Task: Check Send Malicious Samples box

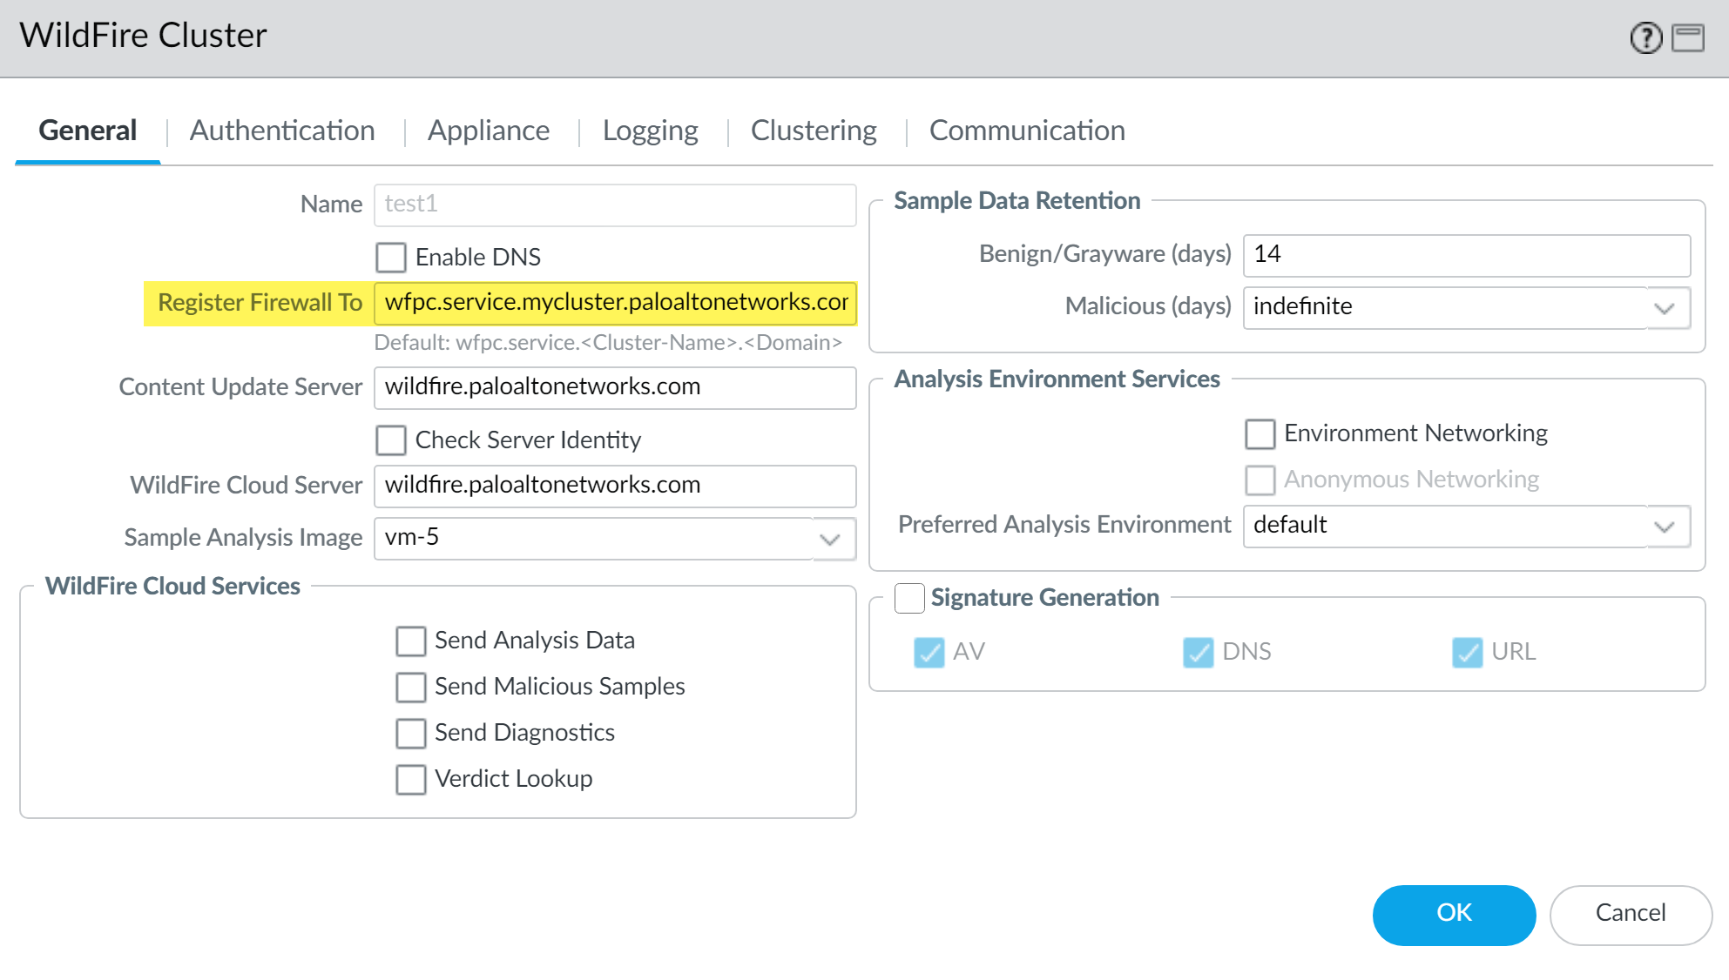Action: pos(410,687)
